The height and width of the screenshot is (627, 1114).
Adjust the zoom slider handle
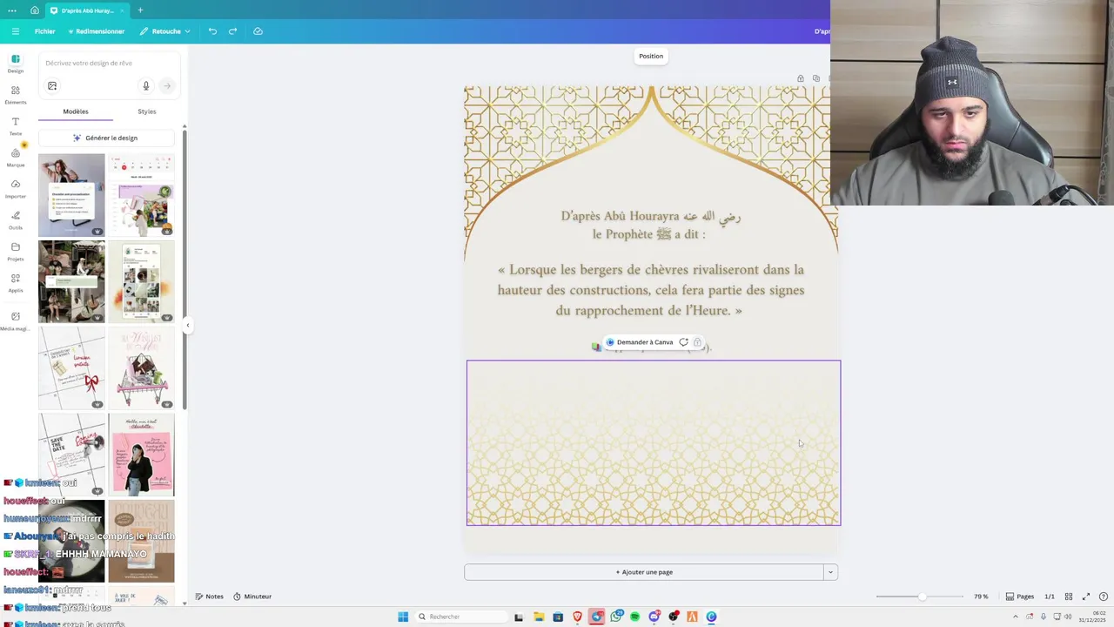point(922,597)
